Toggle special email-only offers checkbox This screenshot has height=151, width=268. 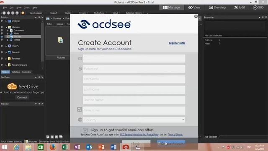click(x=85, y=130)
